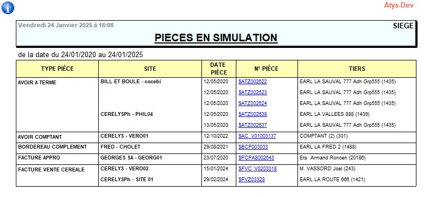The width and height of the screenshot is (429, 197).
Task: Open piece link $ATZ002638
Action: pyautogui.click(x=253, y=114)
